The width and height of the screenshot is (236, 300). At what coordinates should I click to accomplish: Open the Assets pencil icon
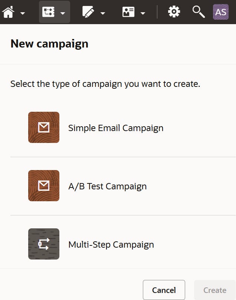(x=88, y=11)
